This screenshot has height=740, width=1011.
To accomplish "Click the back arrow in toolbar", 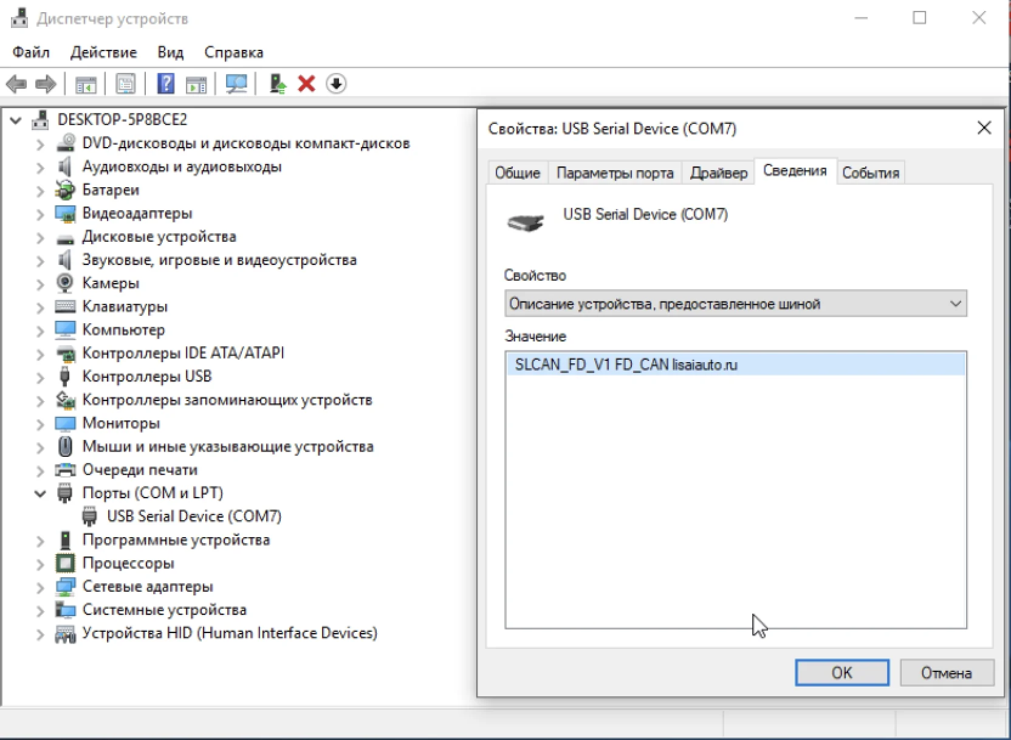I will coord(16,84).
